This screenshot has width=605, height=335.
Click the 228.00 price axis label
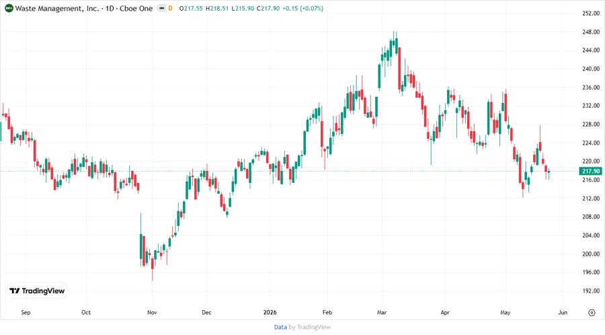[591, 124]
